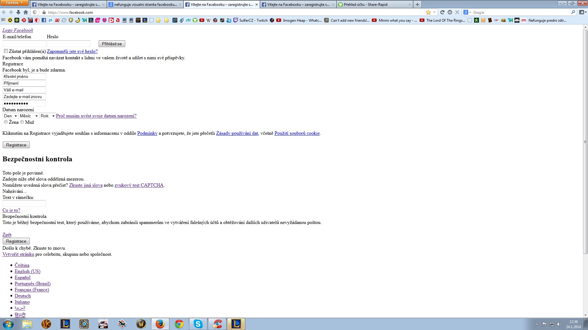Screen dimensions: 588x330
Task: Follow the Zapomněli jste své heslo? link
Action: click(x=72, y=51)
